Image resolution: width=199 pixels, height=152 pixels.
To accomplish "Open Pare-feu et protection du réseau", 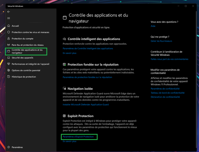I will click(x=28, y=45).
